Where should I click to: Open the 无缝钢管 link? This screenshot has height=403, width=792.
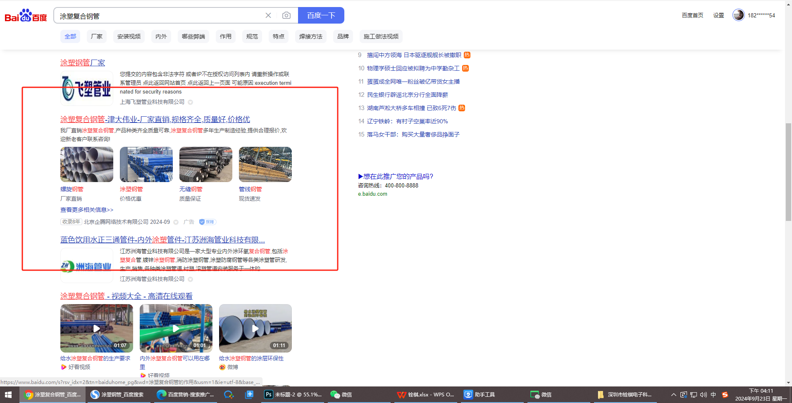click(x=191, y=189)
